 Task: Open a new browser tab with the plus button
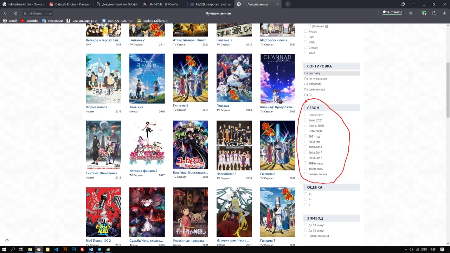(x=288, y=4)
